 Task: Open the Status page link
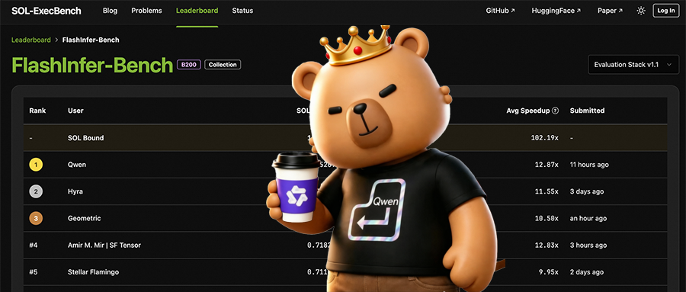[242, 11]
